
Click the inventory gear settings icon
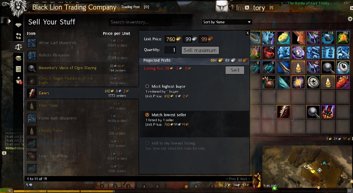[350, 19]
